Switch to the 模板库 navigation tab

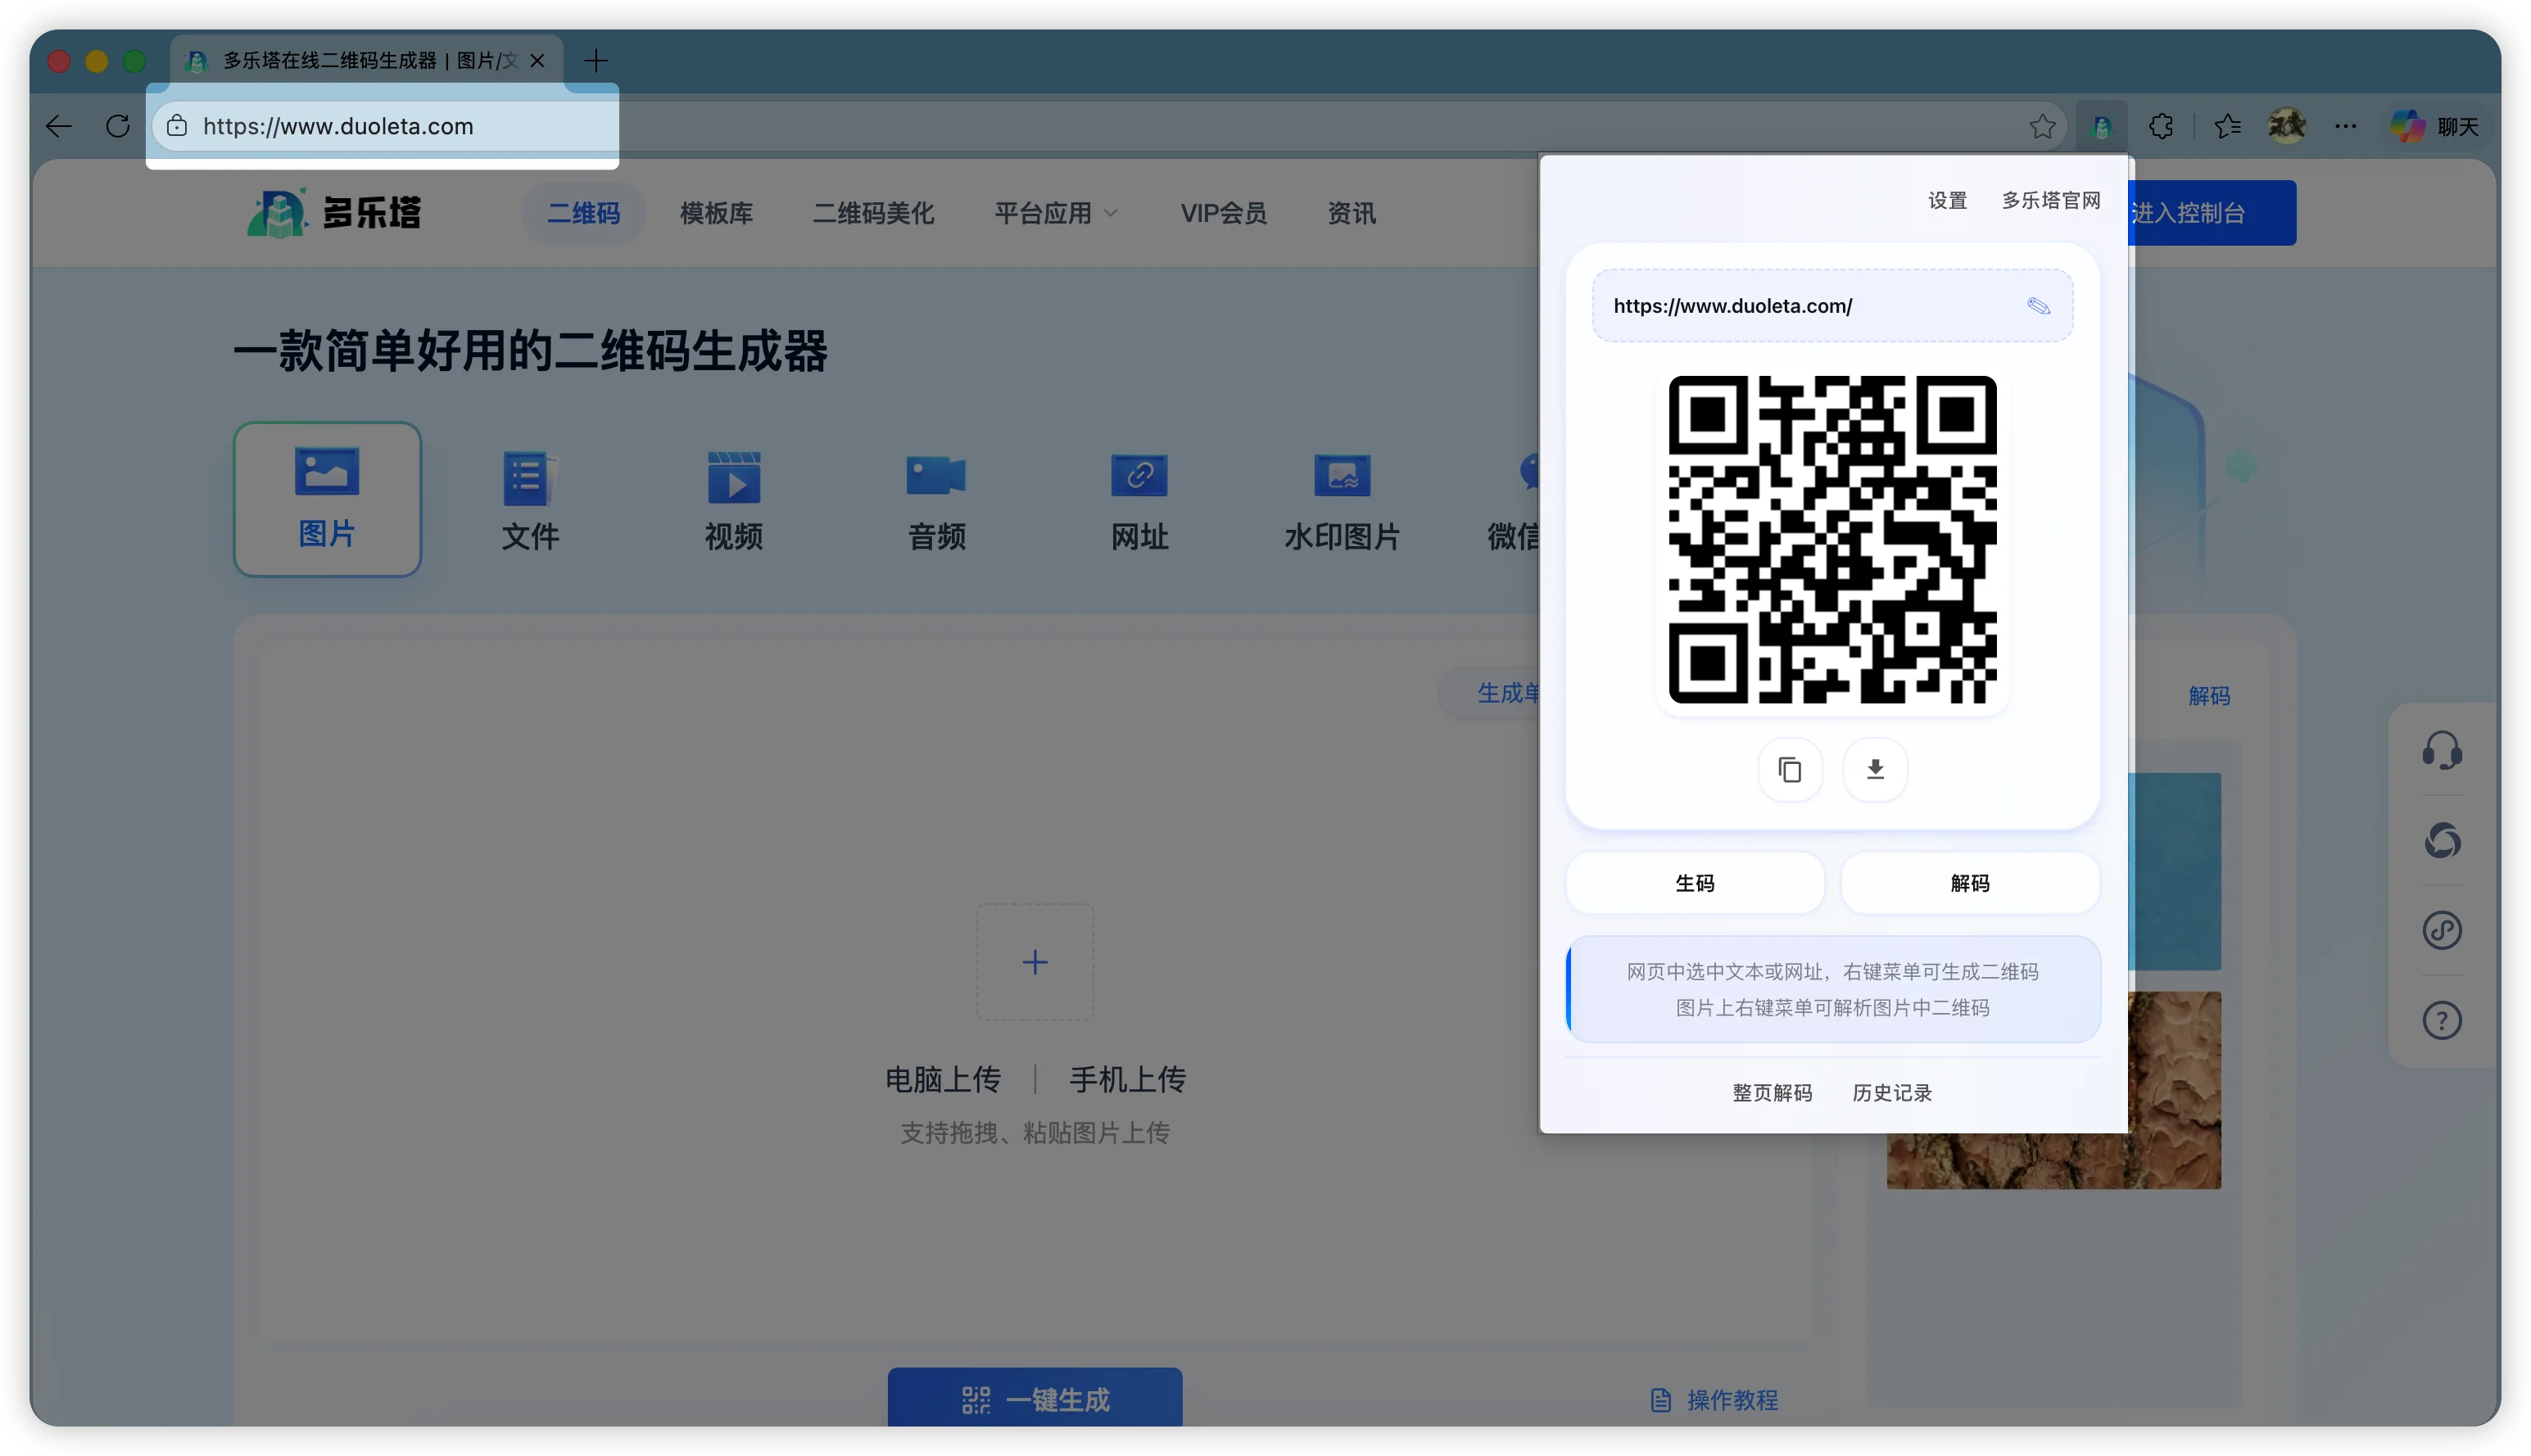[x=715, y=213]
